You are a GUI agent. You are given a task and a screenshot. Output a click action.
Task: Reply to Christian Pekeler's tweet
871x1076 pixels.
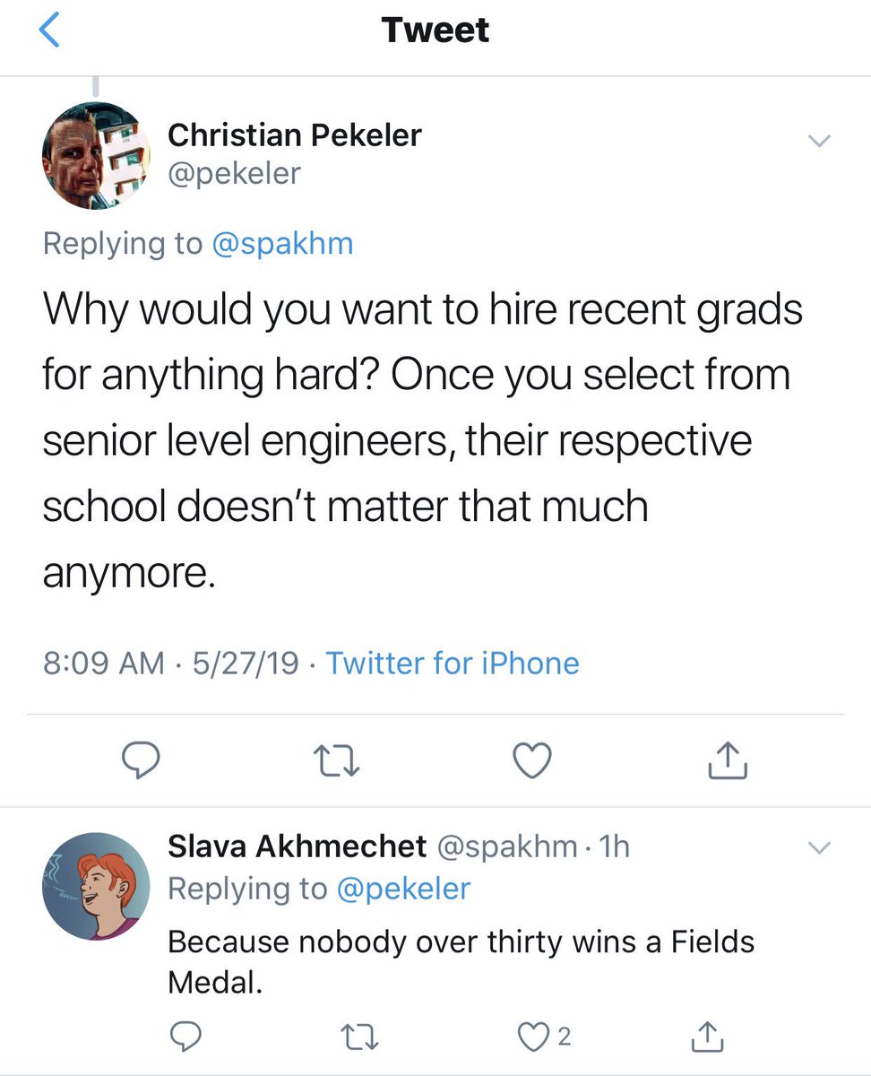140,761
